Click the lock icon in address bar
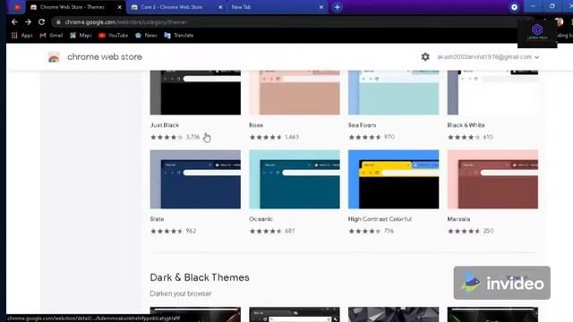The image size is (573, 322). (58, 22)
